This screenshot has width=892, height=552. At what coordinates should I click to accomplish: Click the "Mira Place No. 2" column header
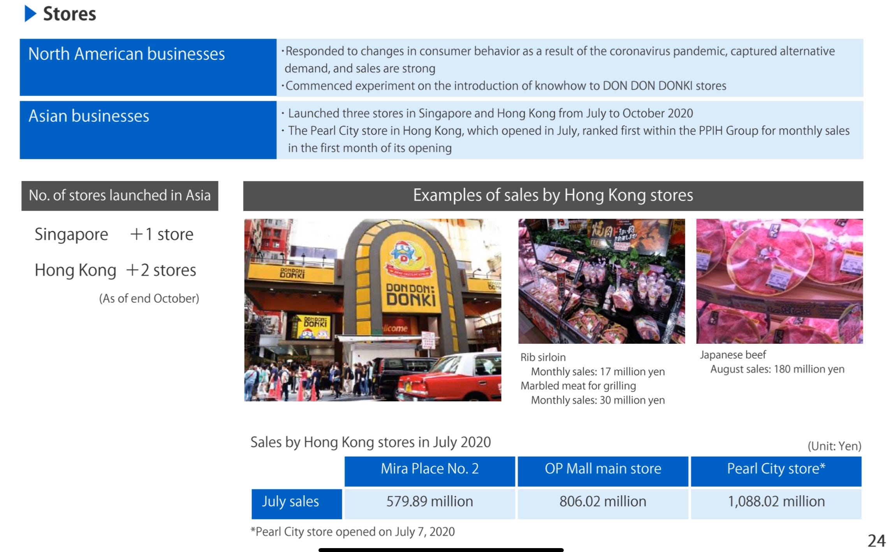point(430,471)
